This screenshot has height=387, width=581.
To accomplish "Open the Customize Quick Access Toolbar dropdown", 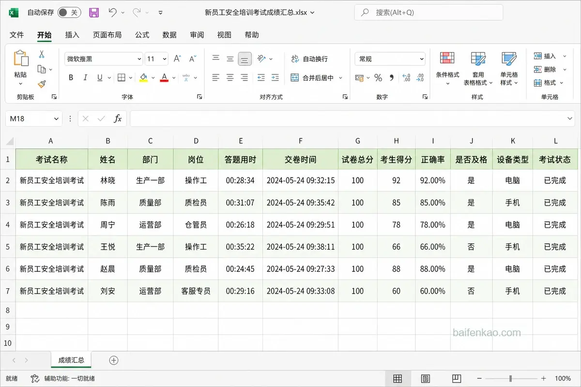I will coord(161,13).
